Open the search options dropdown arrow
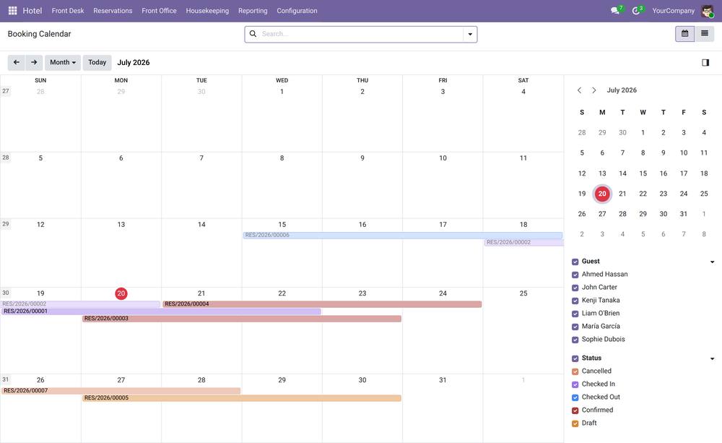The image size is (722, 443). [470, 34]
